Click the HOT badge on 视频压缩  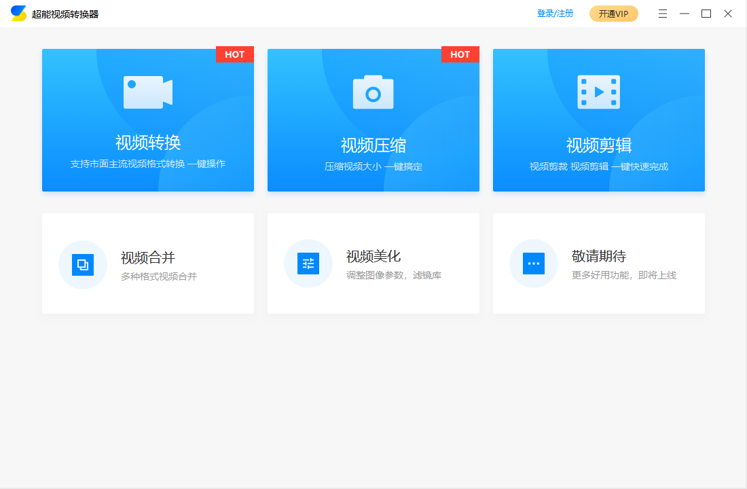(x=460, y=54)
